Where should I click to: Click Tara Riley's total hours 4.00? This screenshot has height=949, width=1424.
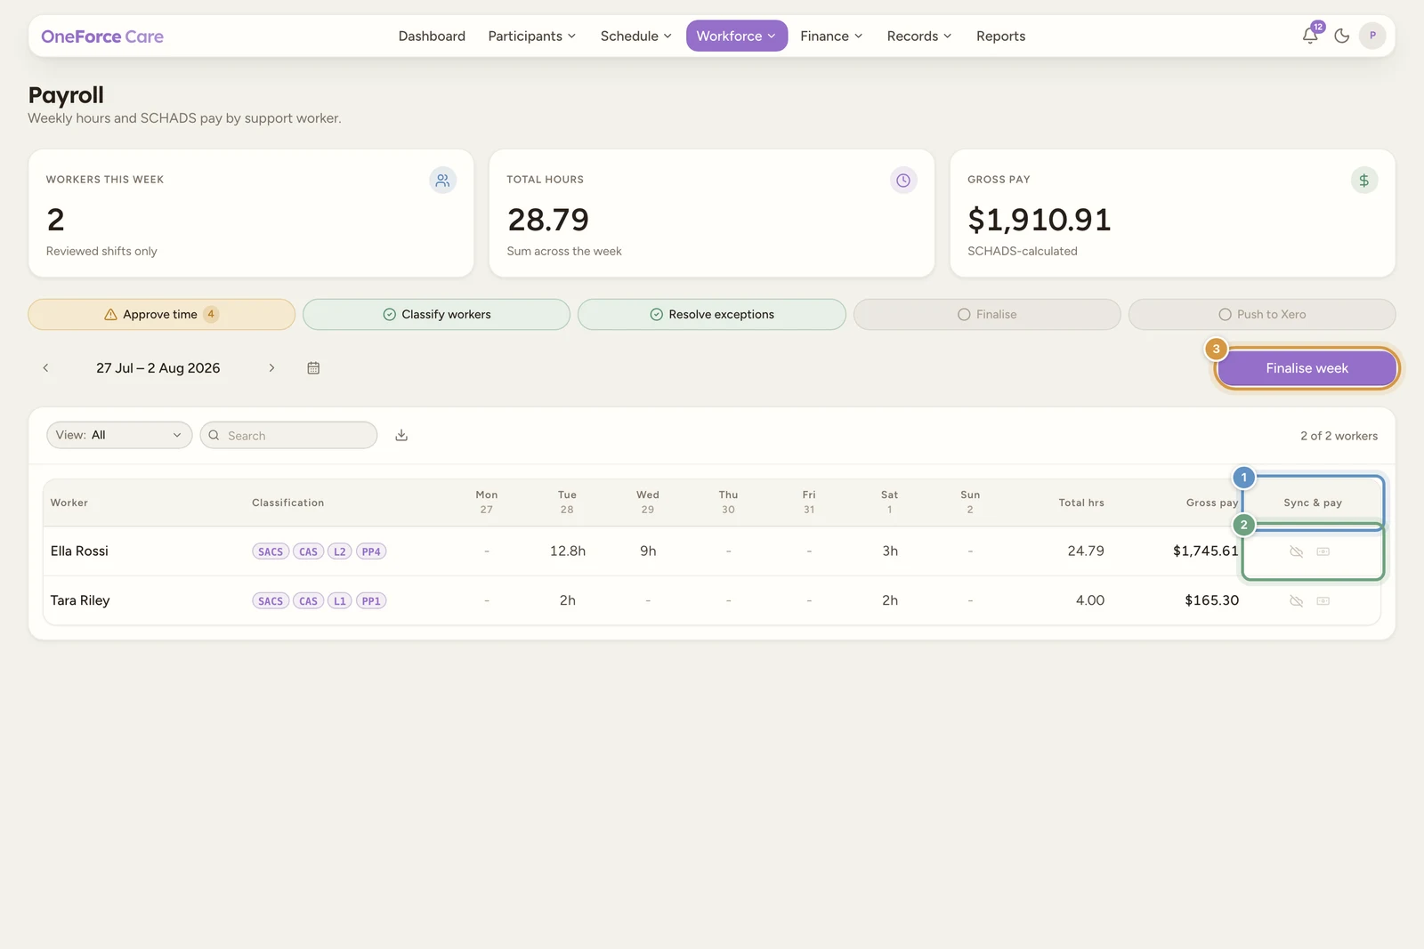[1090, 601]
